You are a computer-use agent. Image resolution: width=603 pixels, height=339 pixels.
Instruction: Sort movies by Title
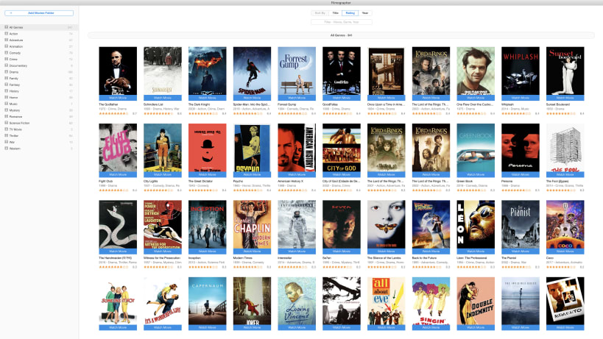click(335, 13)
